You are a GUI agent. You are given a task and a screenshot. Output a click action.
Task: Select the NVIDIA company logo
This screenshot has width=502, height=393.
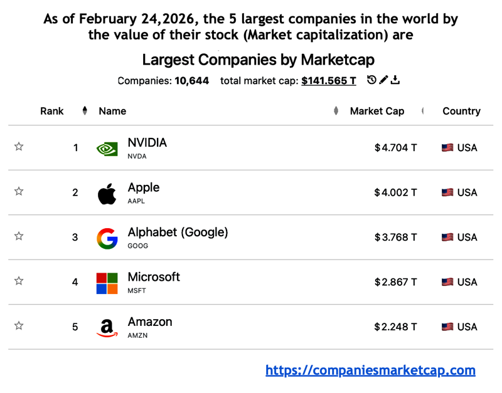(107, 147)
